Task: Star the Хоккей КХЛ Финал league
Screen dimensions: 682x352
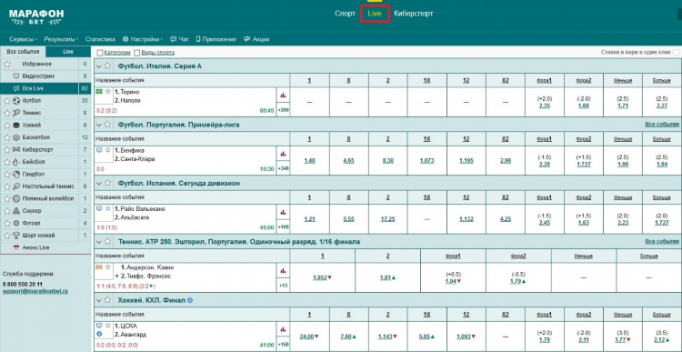Action: (x=107, y=300)
